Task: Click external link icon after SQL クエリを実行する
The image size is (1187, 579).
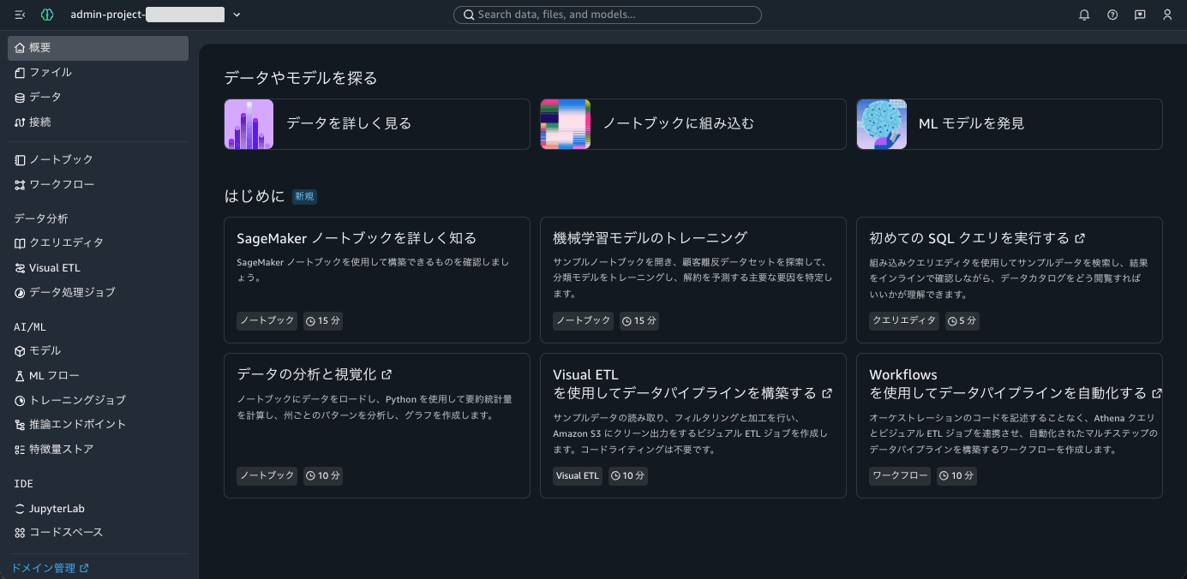Action: [1080, 238]
